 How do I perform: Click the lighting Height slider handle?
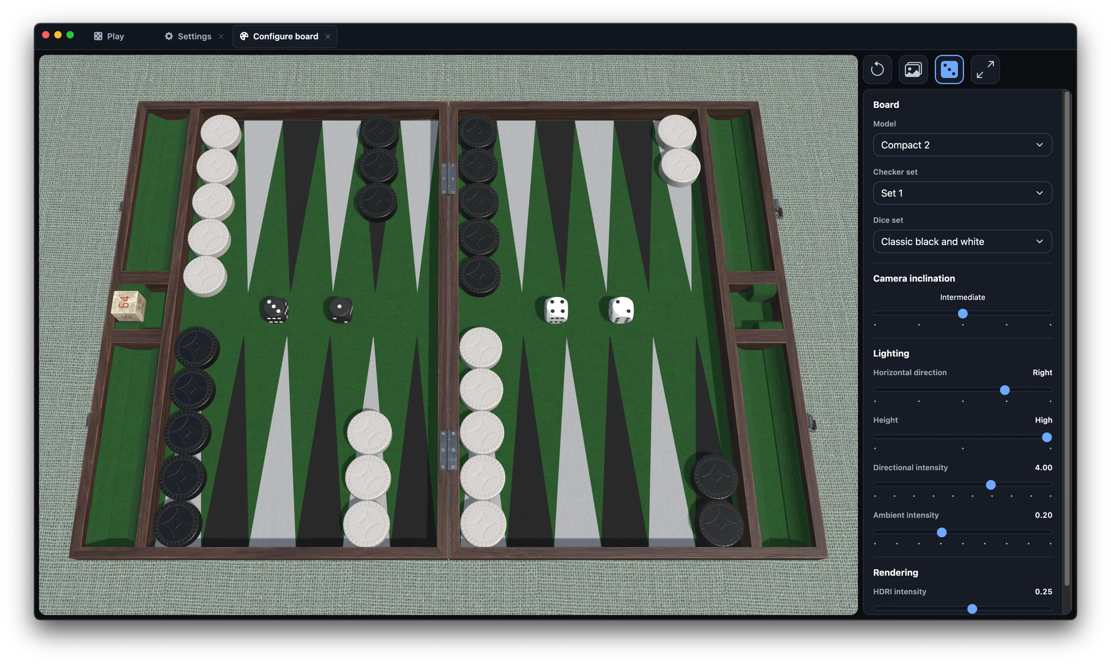(x=1046, y=437)
